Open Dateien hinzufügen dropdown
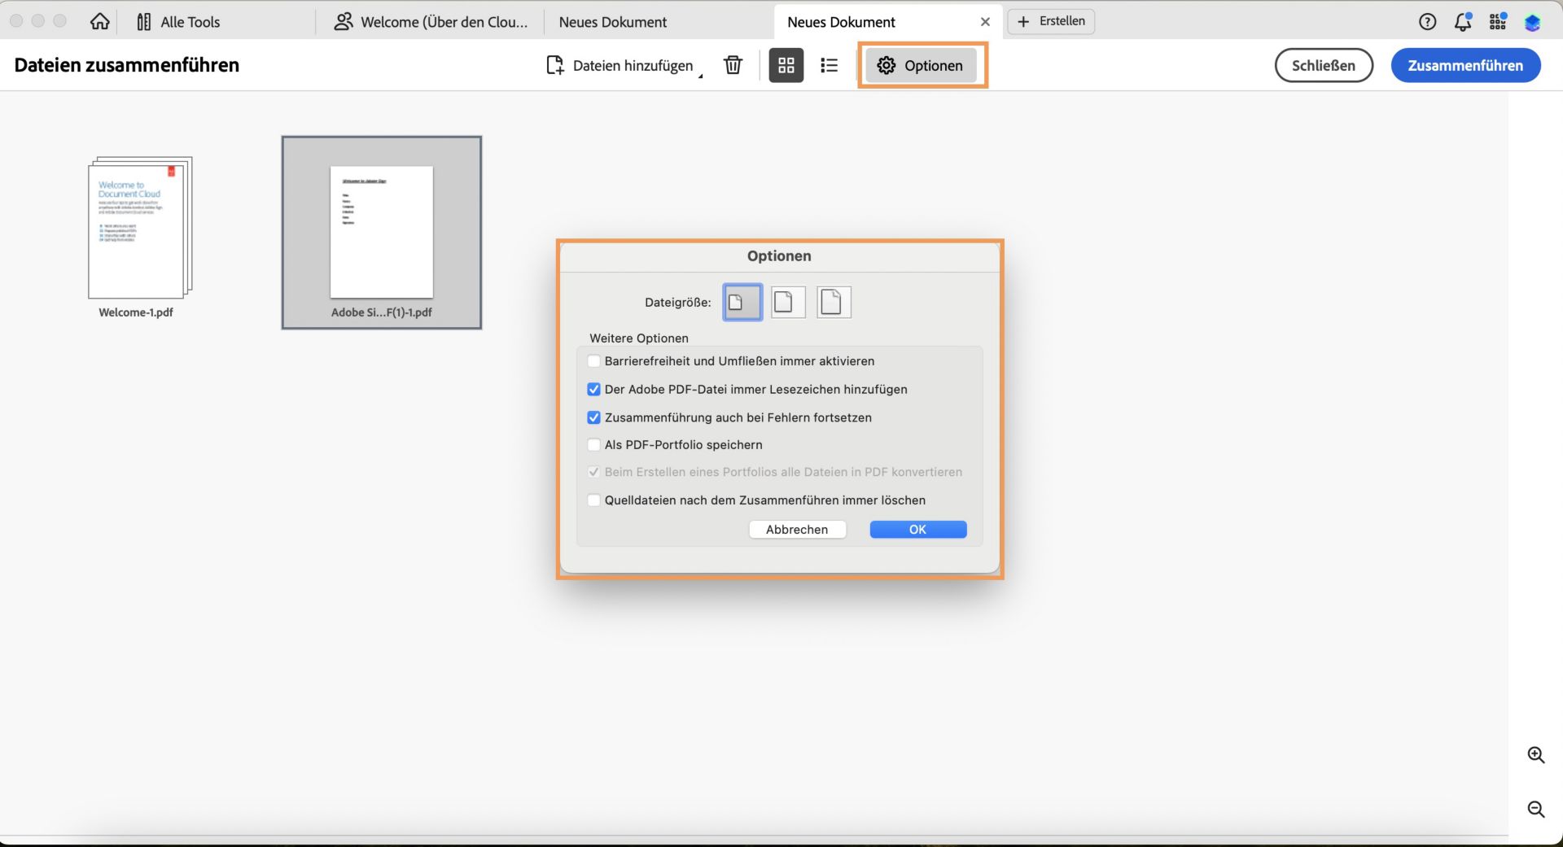Image resolution: width=1563 pixels, height=847 pixels. tap(623, 65)
